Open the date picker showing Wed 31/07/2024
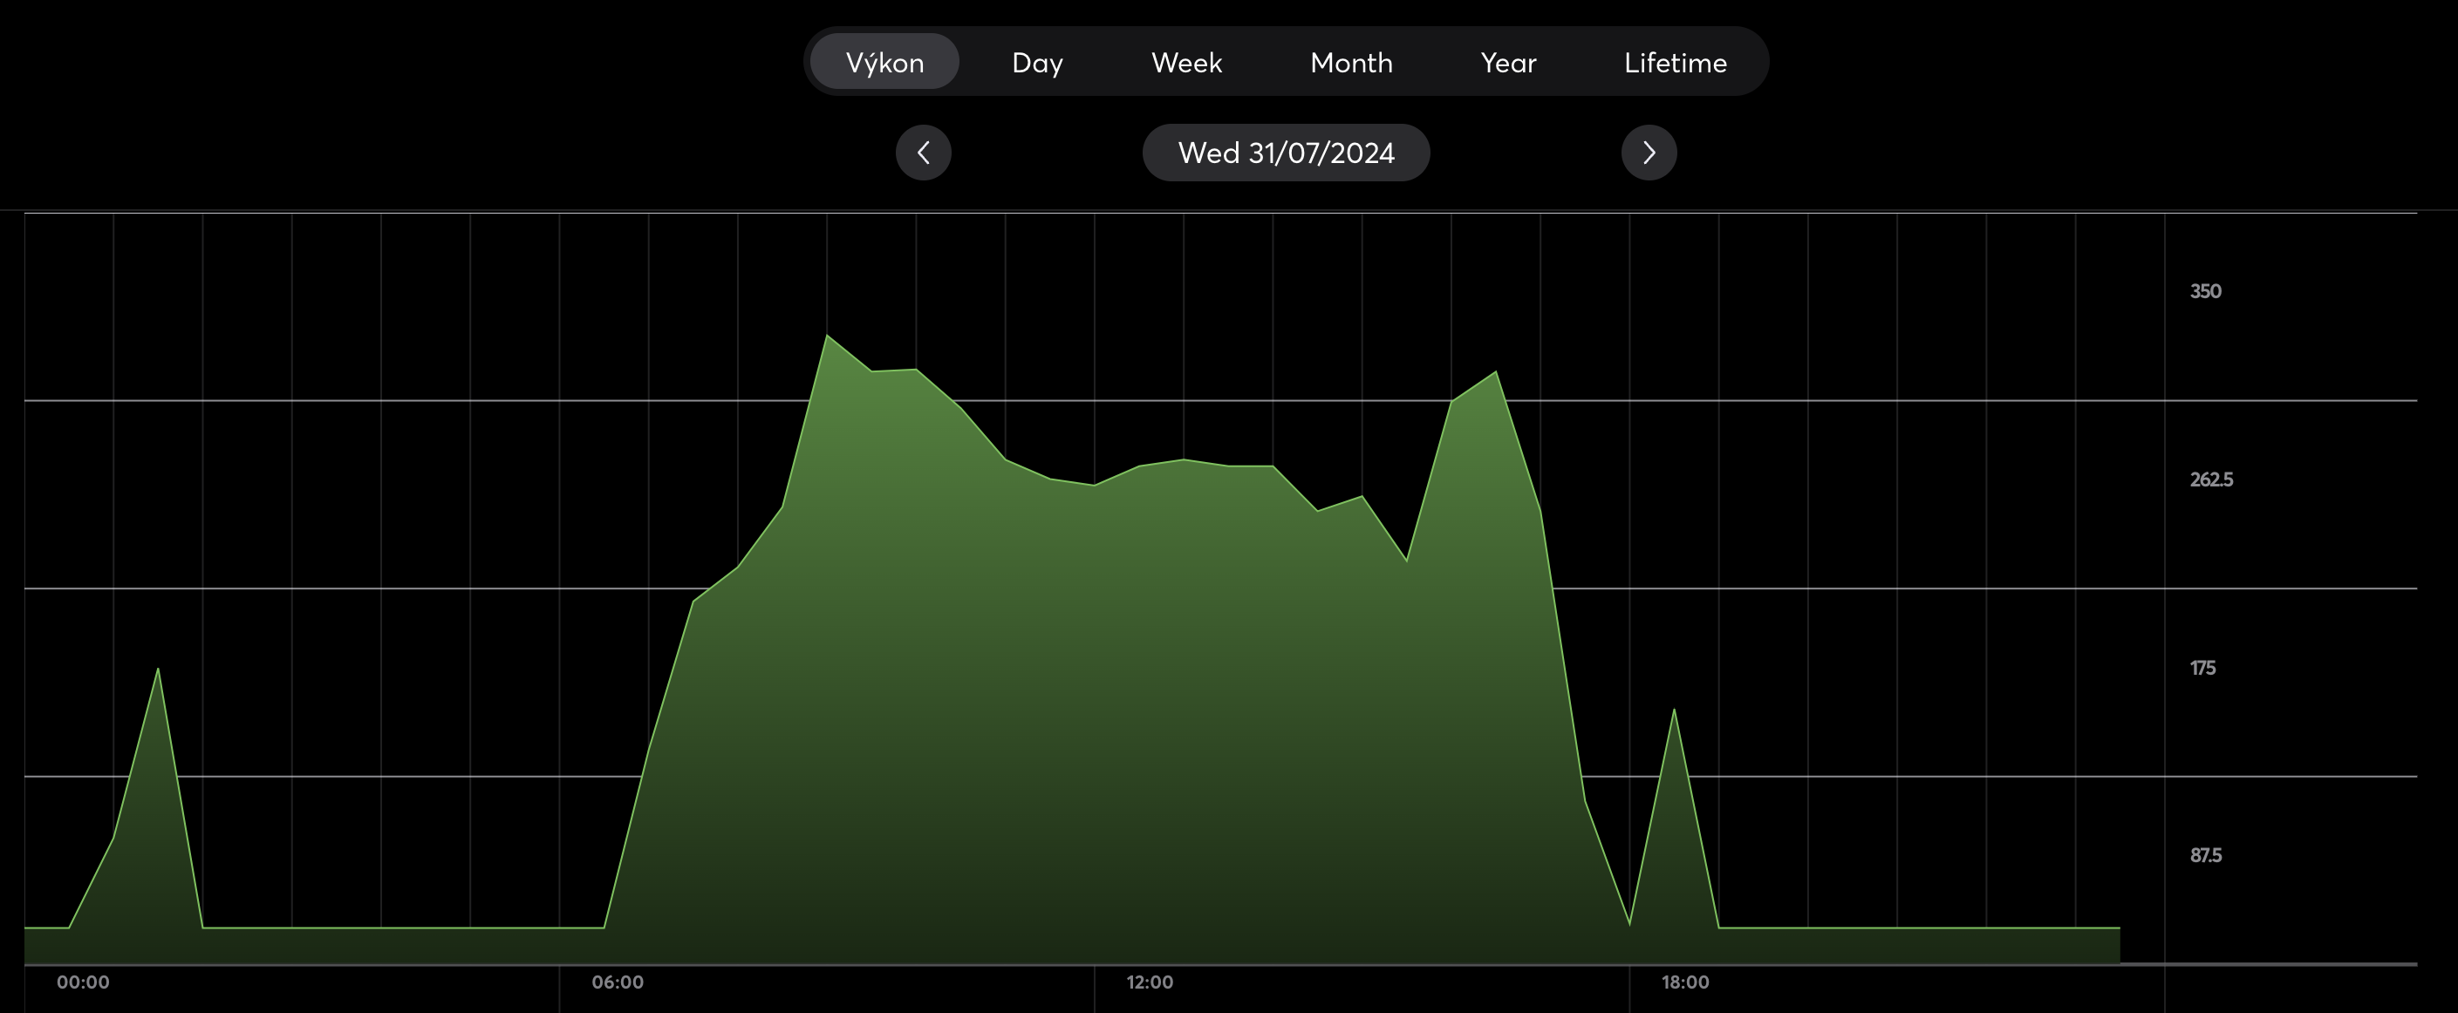 [x=1287, y=153]
